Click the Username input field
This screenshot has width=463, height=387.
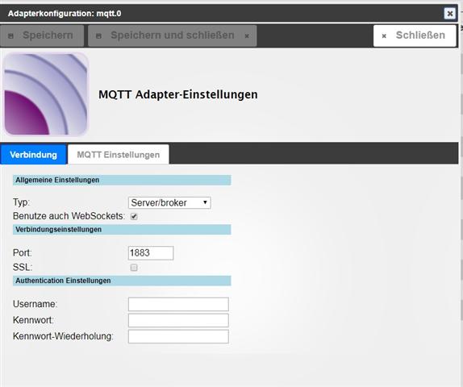click(178, 304)
